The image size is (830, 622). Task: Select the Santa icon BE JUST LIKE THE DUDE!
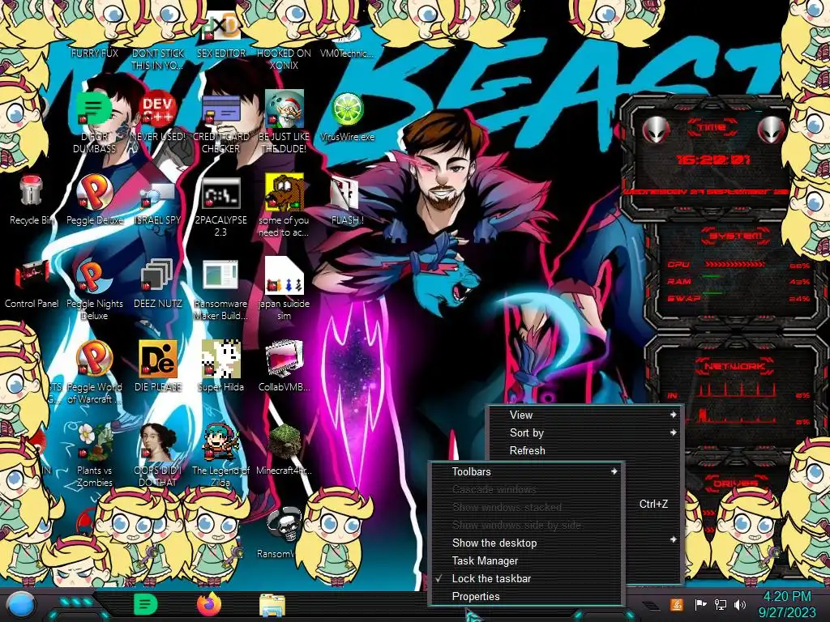click(285, 110)
